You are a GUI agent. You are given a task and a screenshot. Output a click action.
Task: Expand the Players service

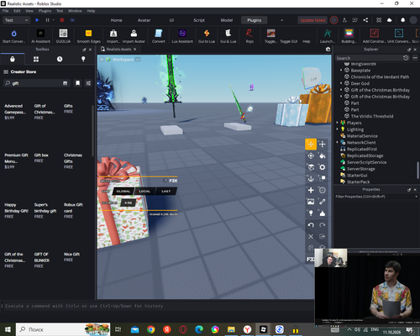[x=337, y=123]
